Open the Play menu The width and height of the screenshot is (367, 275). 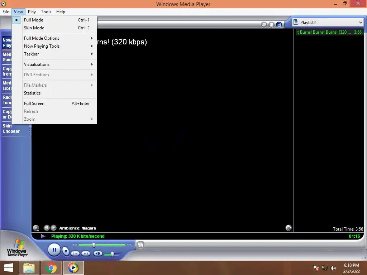pos(32,12)
